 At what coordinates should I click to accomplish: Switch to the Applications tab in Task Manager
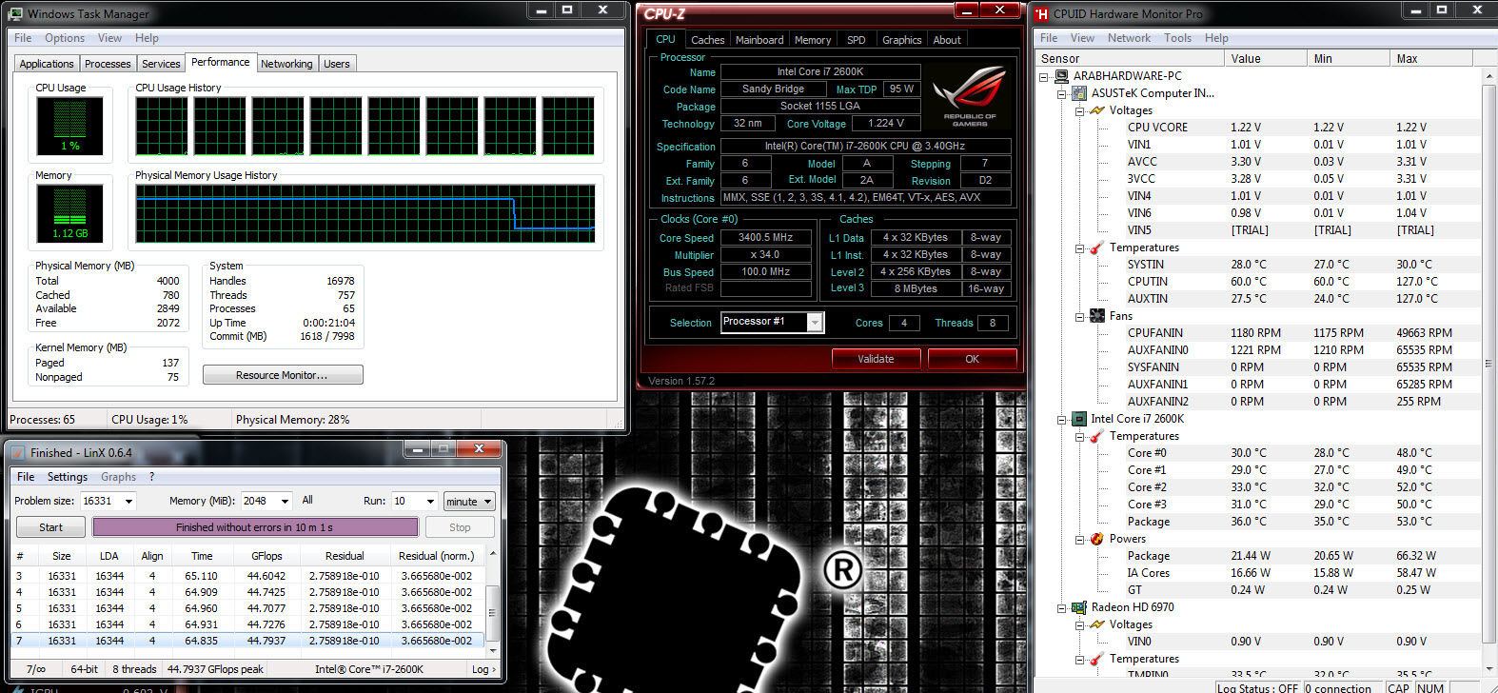pos(47,64)
